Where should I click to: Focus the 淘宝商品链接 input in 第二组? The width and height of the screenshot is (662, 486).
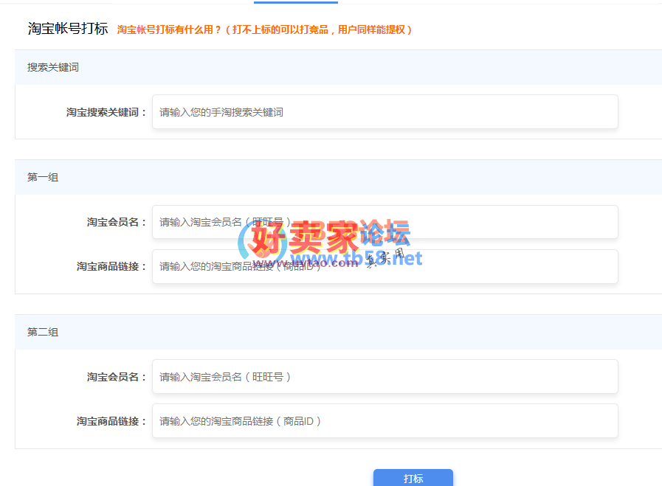[385, 421]
